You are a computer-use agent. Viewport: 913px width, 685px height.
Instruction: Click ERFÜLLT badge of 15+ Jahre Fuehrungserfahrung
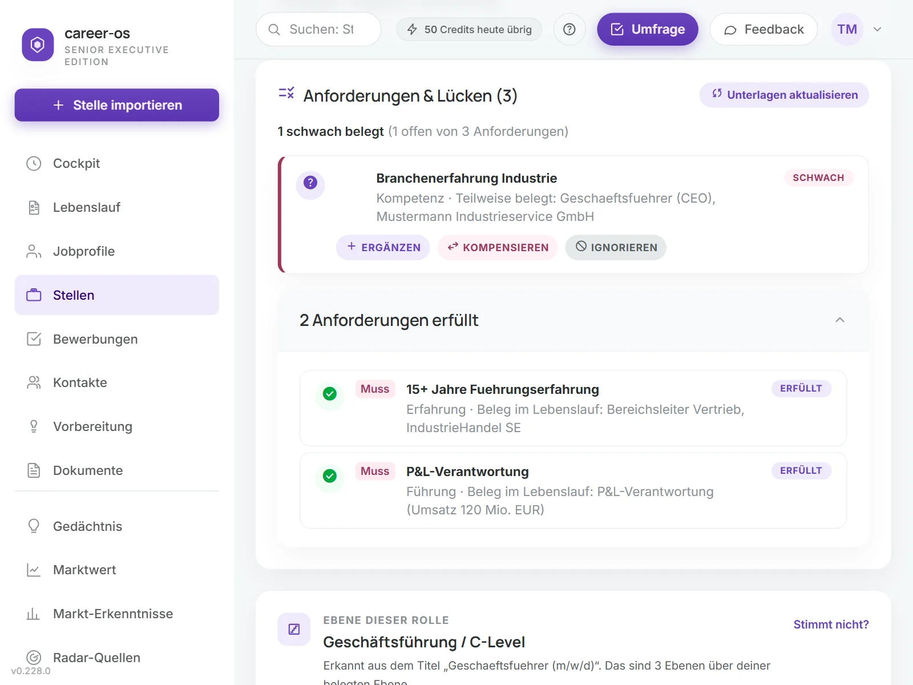click(801, 388)
